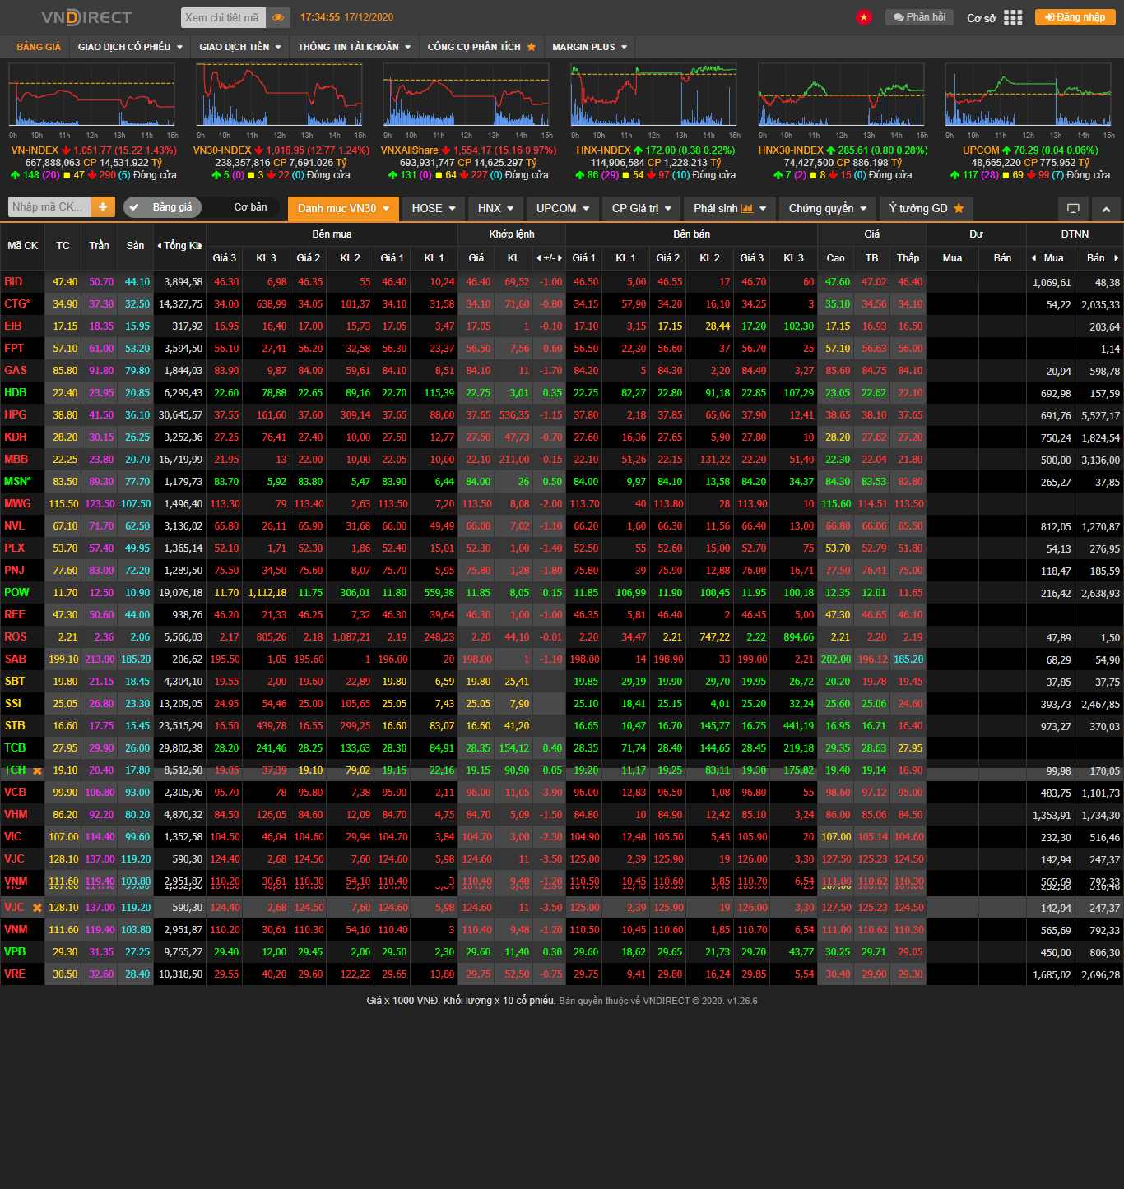Toggle the Bảng giá view switch
Screen dimensions: 1124x1189
pos(162,207)
